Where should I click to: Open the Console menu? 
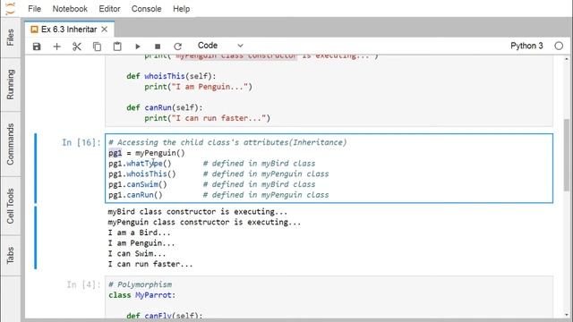tap(146, 9)
